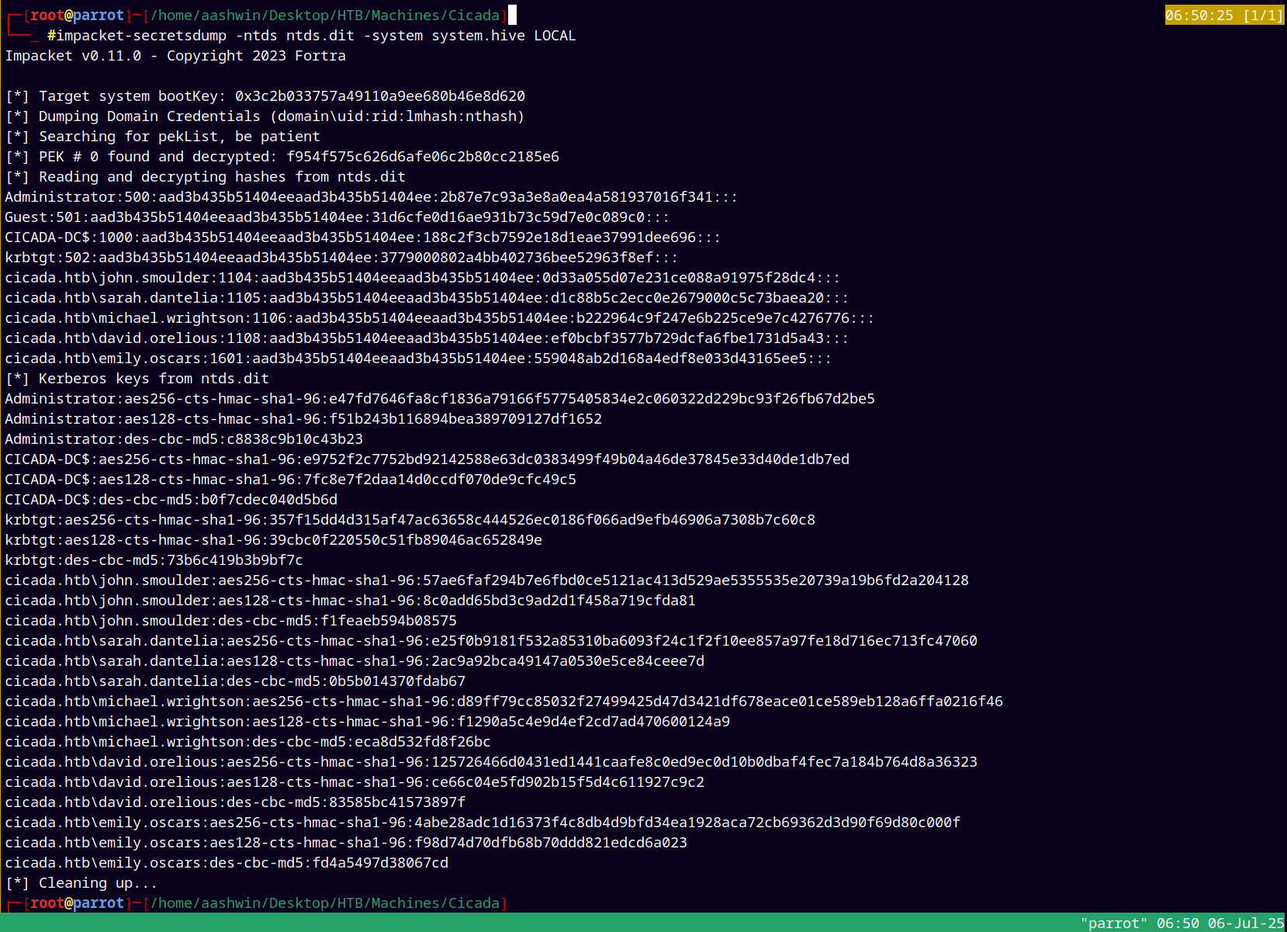Screen dimensions: 1287x932
Task: Select the Guest:501 hash line
Action: point(337,217)
